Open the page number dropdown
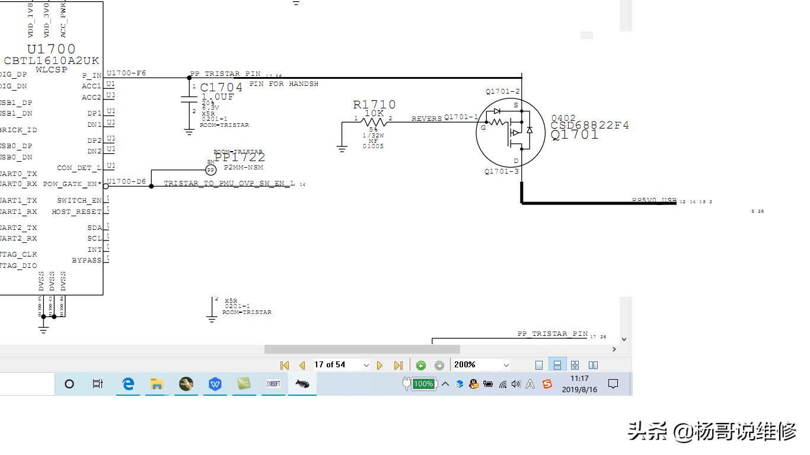Viewport: 810px width, 455px height. click(366, 365)
